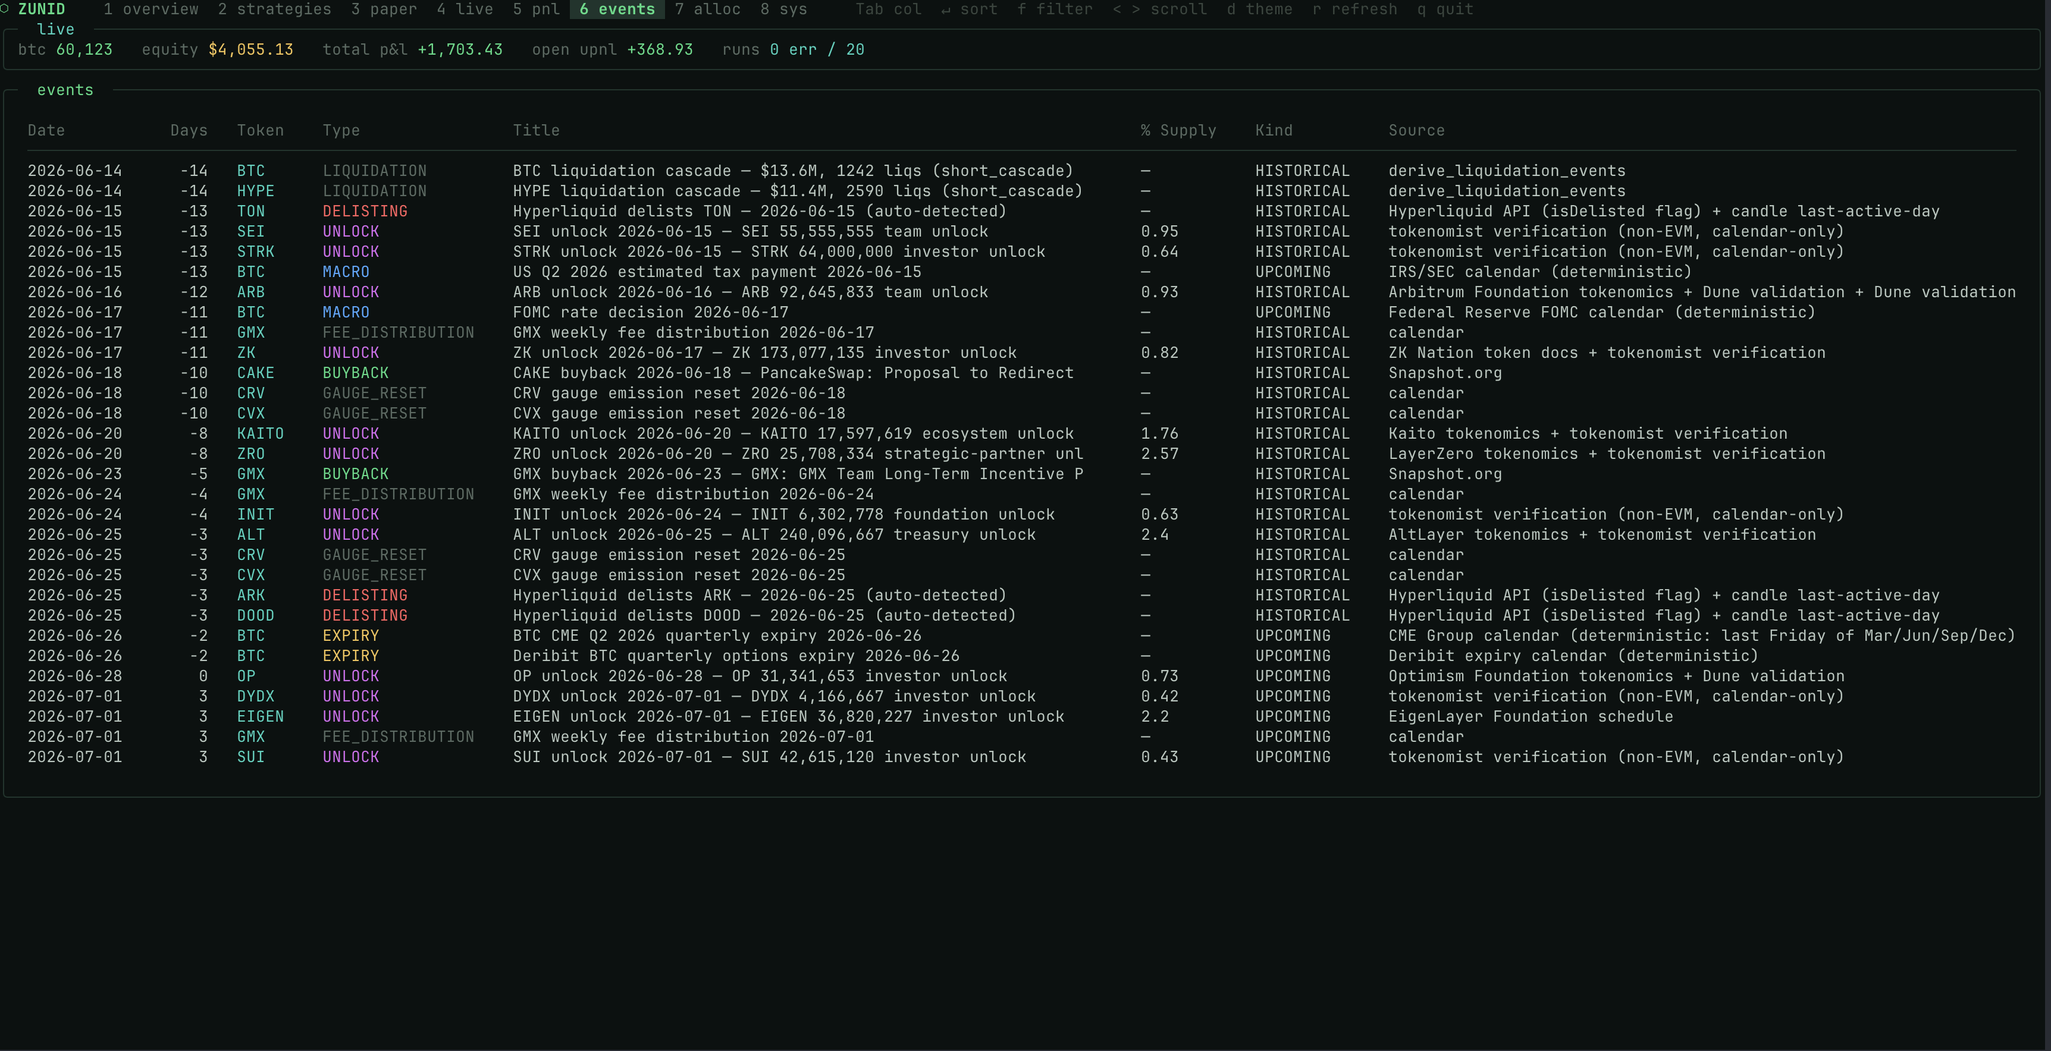Click the CAKE row's BUYBACK type
This screenshot has height=1051, width=2051.
355,373
